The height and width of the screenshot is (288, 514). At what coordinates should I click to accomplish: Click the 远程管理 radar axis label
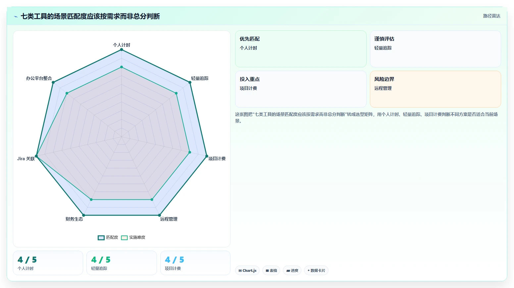(169, 219)
